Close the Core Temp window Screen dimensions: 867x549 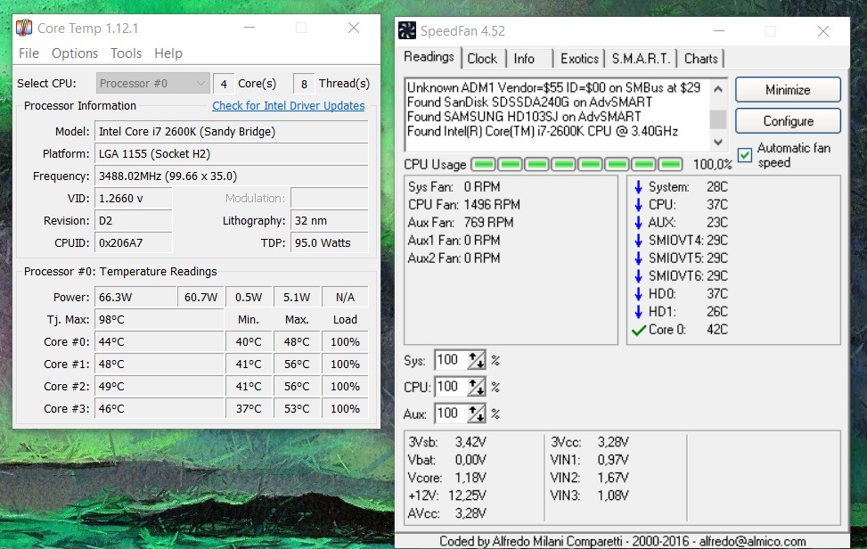pyautogui.click(x=354, y=28)
